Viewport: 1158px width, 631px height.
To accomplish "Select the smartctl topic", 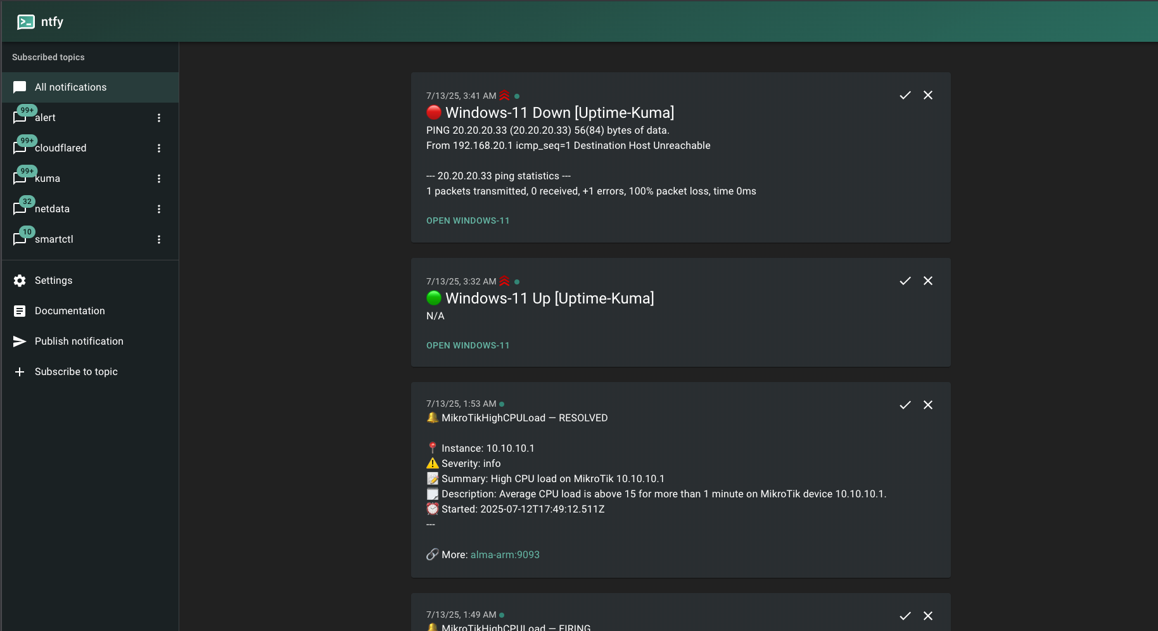I will 90,239.
